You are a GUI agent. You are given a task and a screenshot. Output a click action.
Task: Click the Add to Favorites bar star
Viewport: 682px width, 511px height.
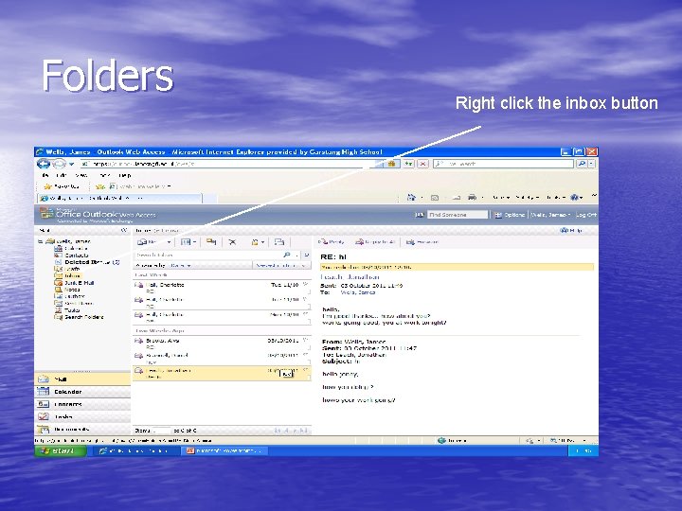tap(100, 186)
